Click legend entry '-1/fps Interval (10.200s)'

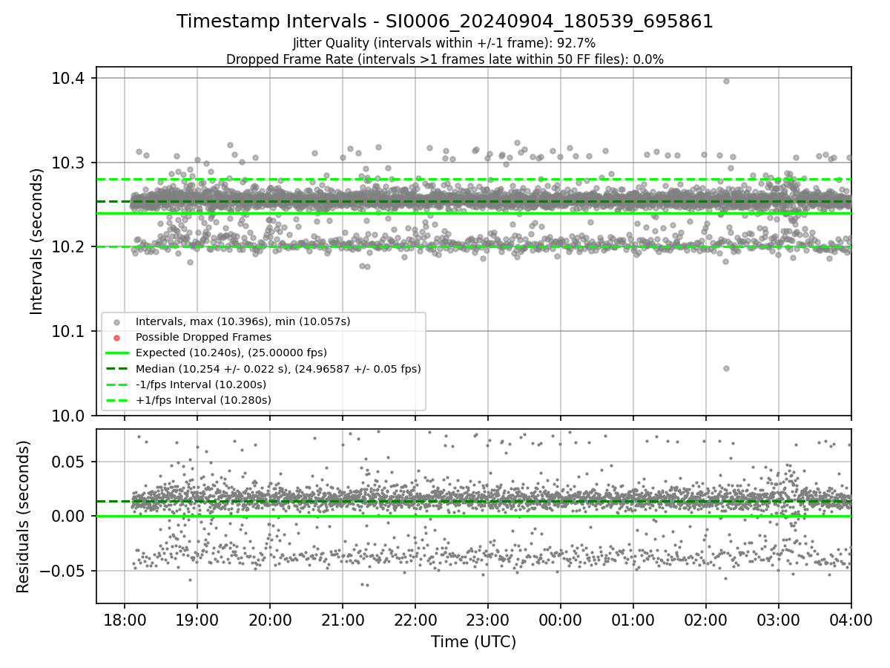pyautogui.click(x=200, y=384)
